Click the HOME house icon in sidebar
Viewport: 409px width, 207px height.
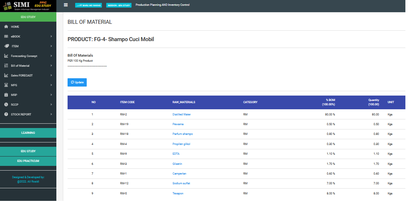[x=6, y=27]
